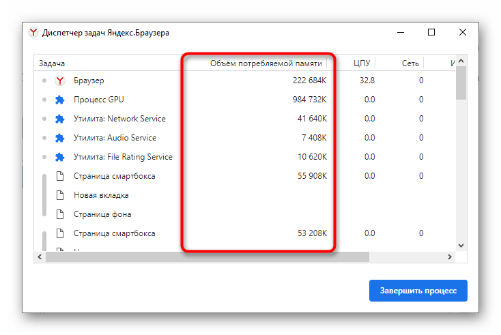Click puzzle icon beside Утилита: Audio Service
The width and height of the screenshot is (501, 335).
[x=60, y=139]
